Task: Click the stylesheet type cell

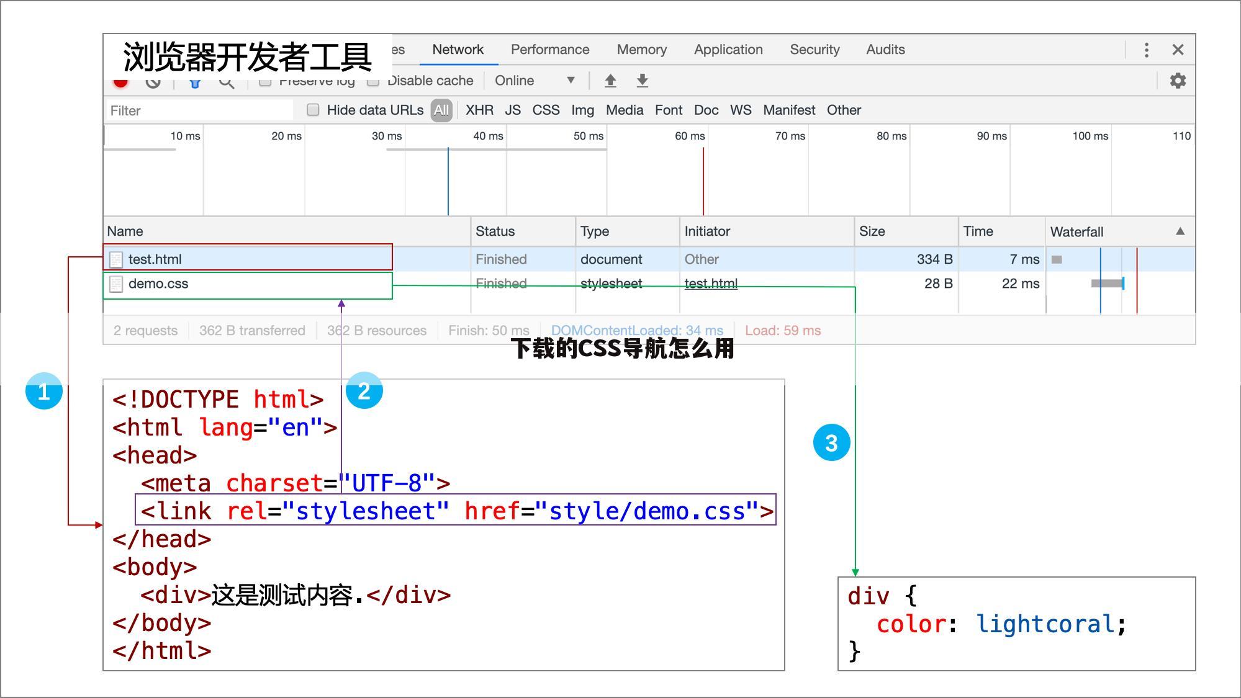Action: point(611,284)
